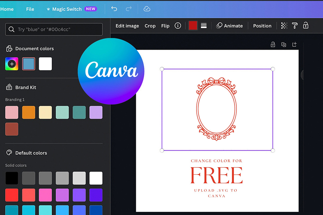Click the CHANGE COLOR FOR text

(x=217, y=161)
